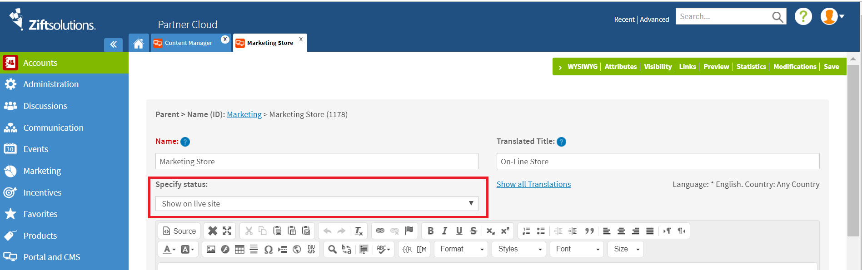Viewport: 862px width, 270px height.
Task: Expand the Specify status dropdown
Action: [x=317, y=204]
